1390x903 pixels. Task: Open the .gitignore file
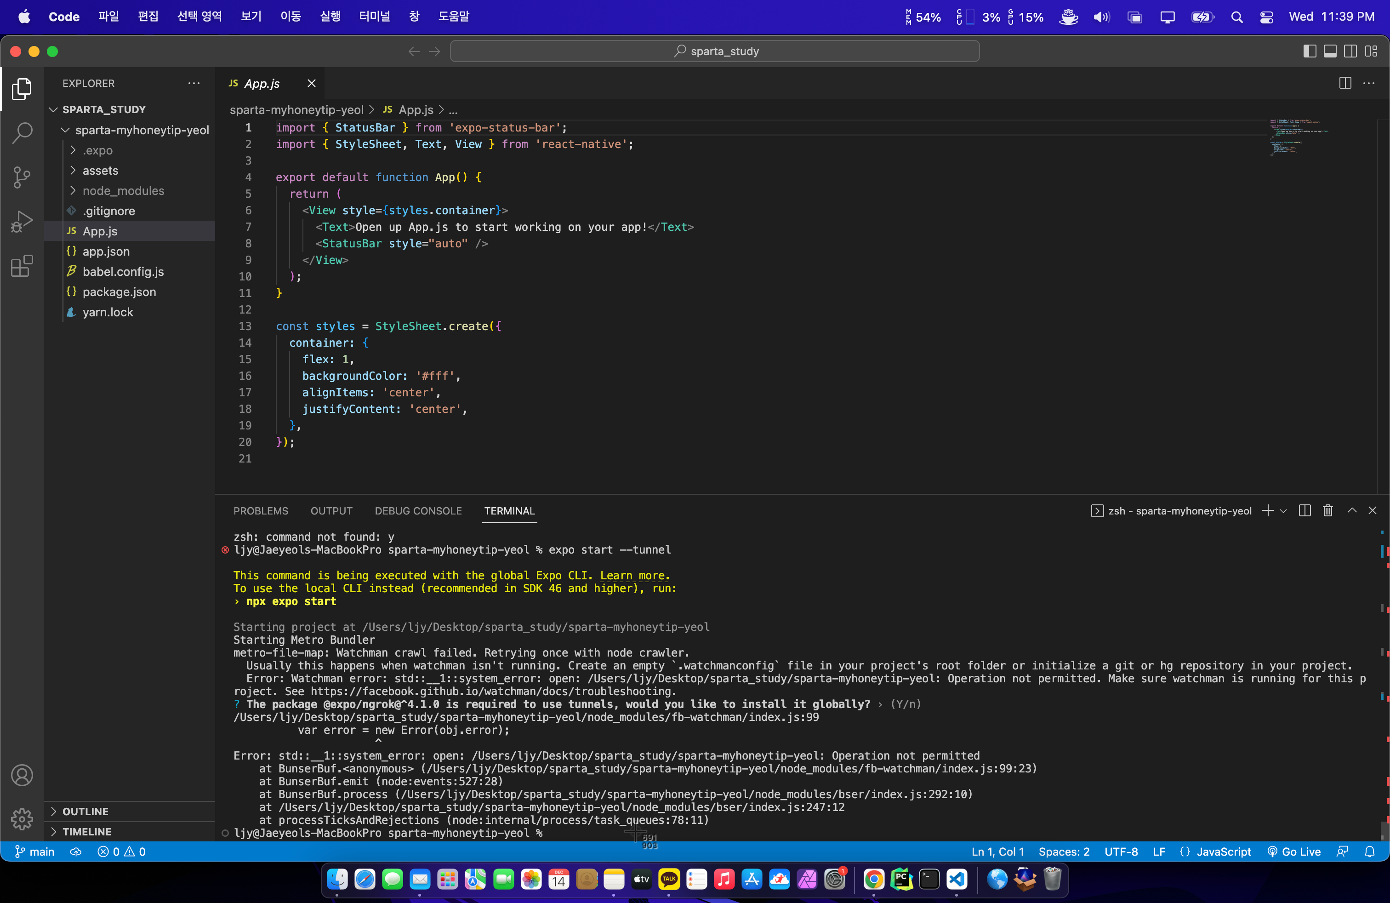click(x=129, y=211)
